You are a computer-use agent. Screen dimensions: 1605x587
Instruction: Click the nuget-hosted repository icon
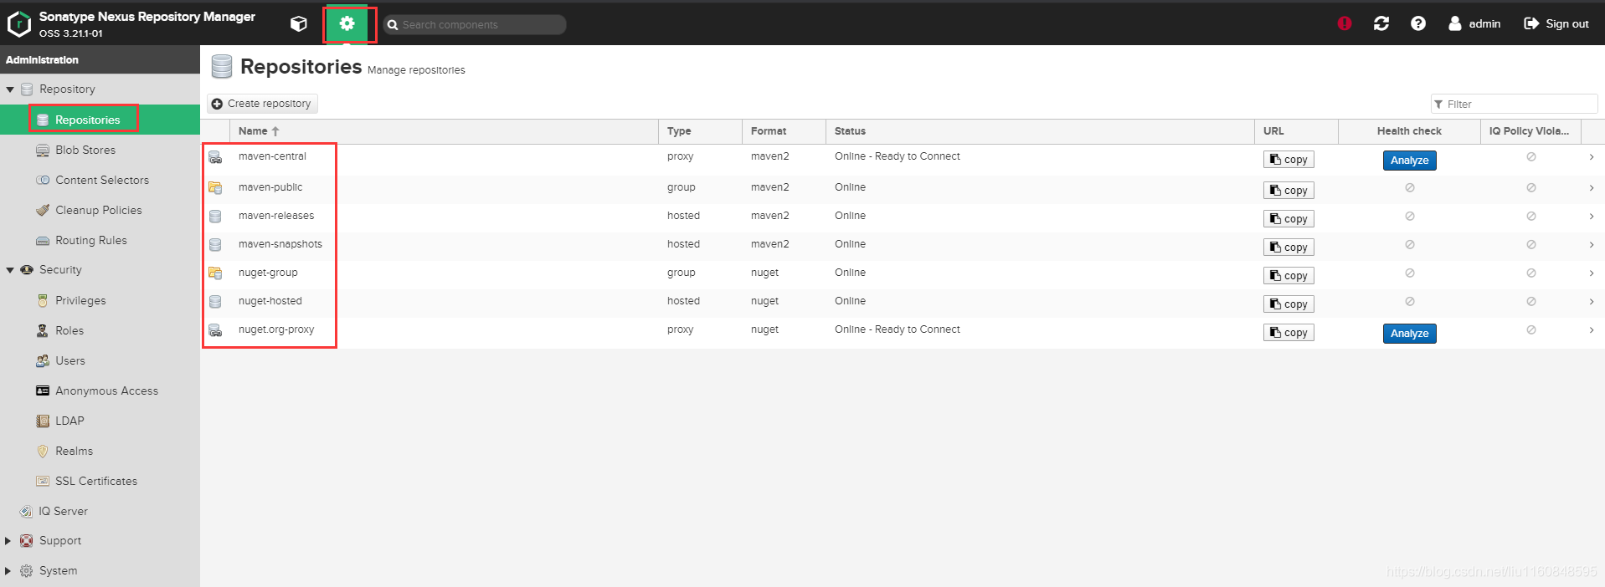coord(215,301)
